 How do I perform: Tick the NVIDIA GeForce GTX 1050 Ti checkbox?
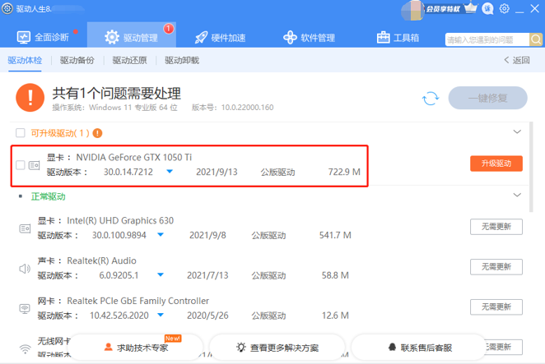21,165
